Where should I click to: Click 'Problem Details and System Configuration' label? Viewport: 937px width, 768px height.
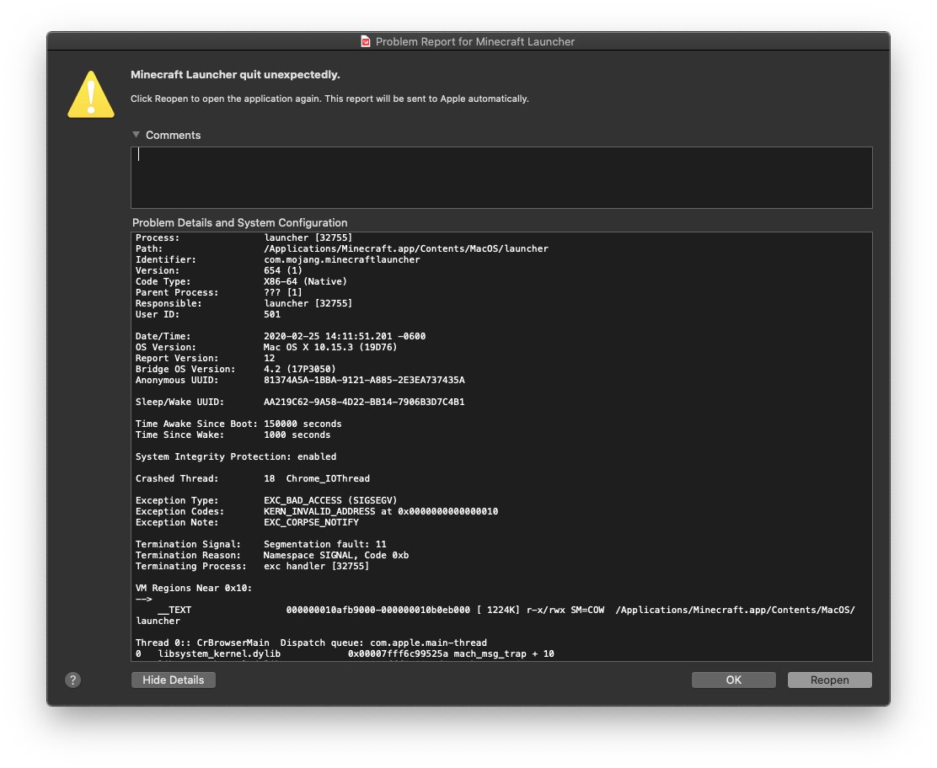[x=239, y=223]
